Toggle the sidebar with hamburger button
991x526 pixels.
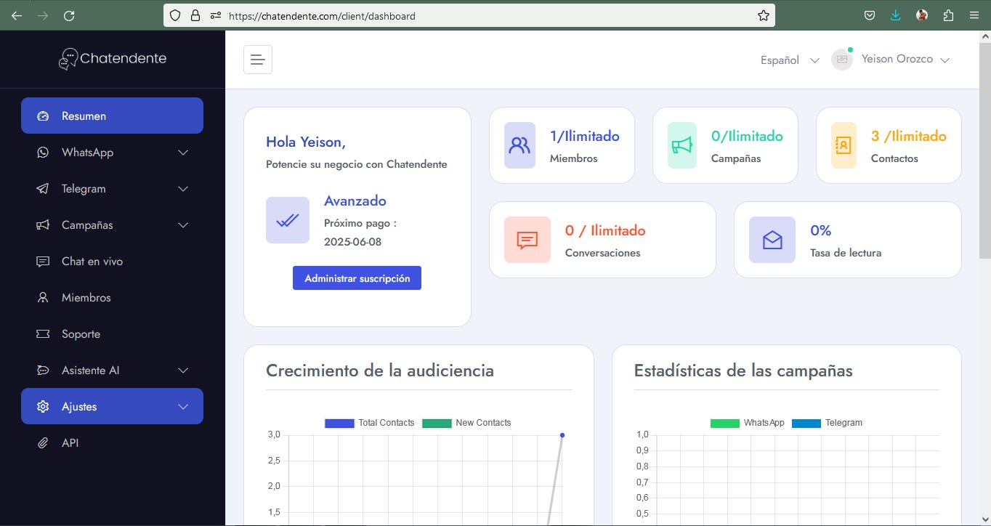[258, 60]
